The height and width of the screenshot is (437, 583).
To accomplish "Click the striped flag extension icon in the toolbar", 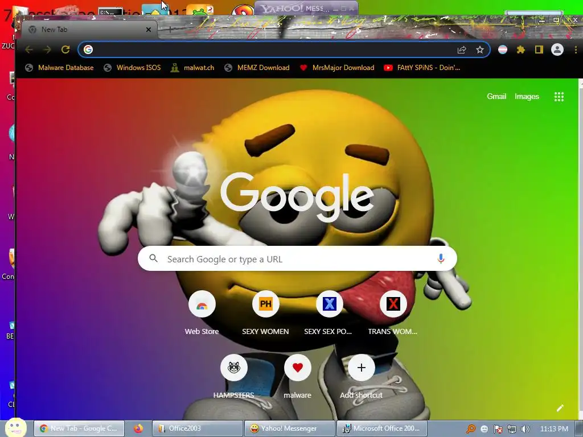I will pos(503,50).
